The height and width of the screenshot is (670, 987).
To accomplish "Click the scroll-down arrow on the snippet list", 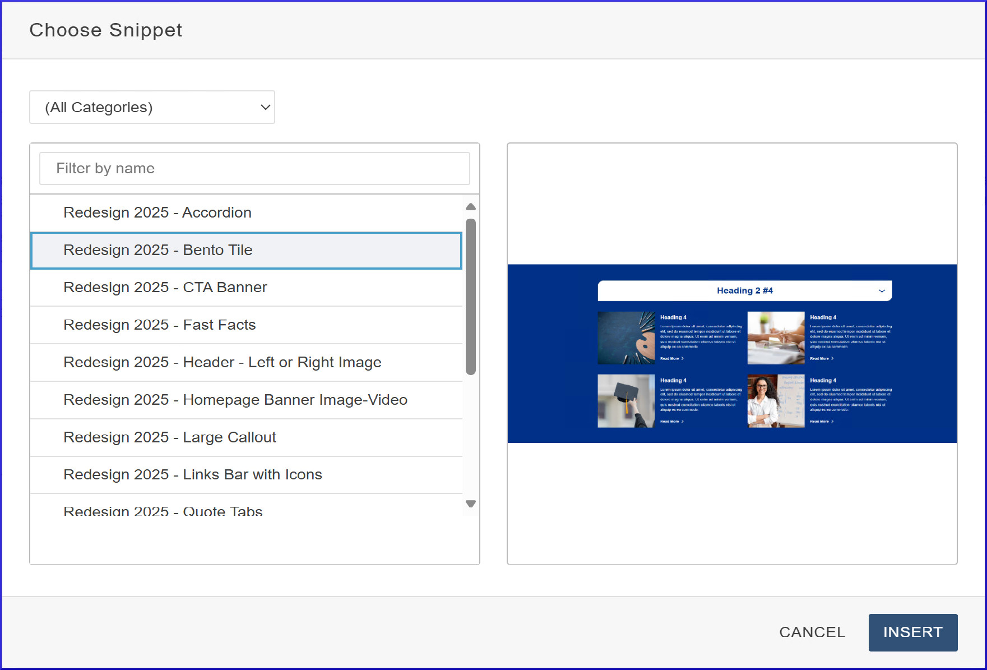I will point(471,503).
